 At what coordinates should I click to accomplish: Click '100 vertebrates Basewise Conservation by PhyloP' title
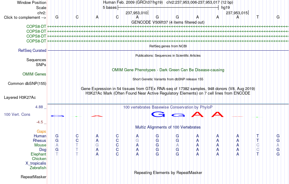[168, 107]
